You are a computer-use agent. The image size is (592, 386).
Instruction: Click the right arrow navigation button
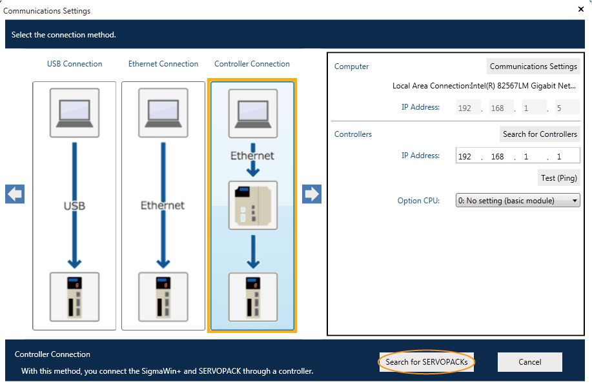pos(312,194)
